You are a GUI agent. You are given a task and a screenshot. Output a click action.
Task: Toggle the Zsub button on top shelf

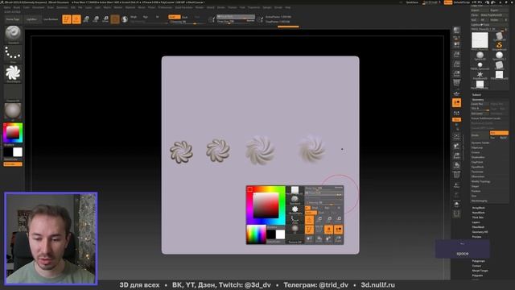tap(185, 17)
